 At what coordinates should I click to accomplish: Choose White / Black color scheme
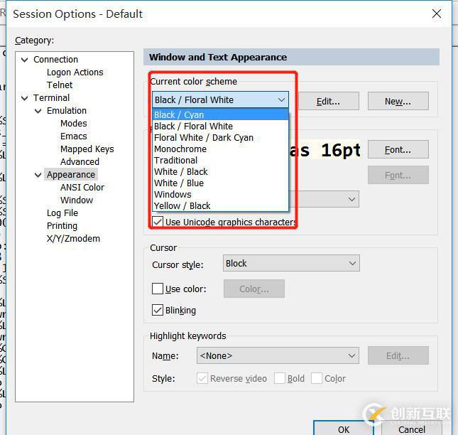point(220,171)
